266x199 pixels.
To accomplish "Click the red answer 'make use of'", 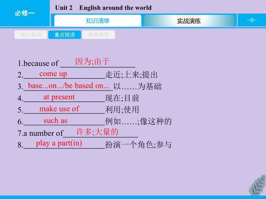I will (59, 109).
